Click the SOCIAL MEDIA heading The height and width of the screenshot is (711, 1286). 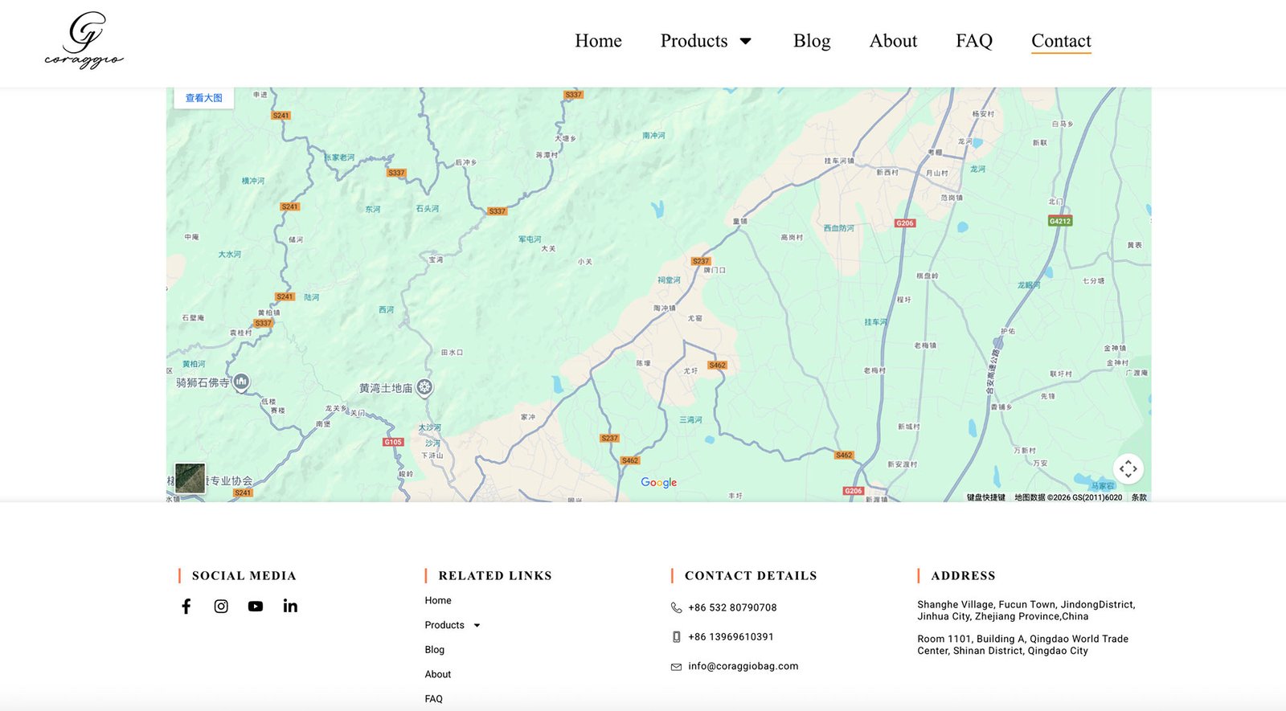pyautogui.click(x=244, y=575)
